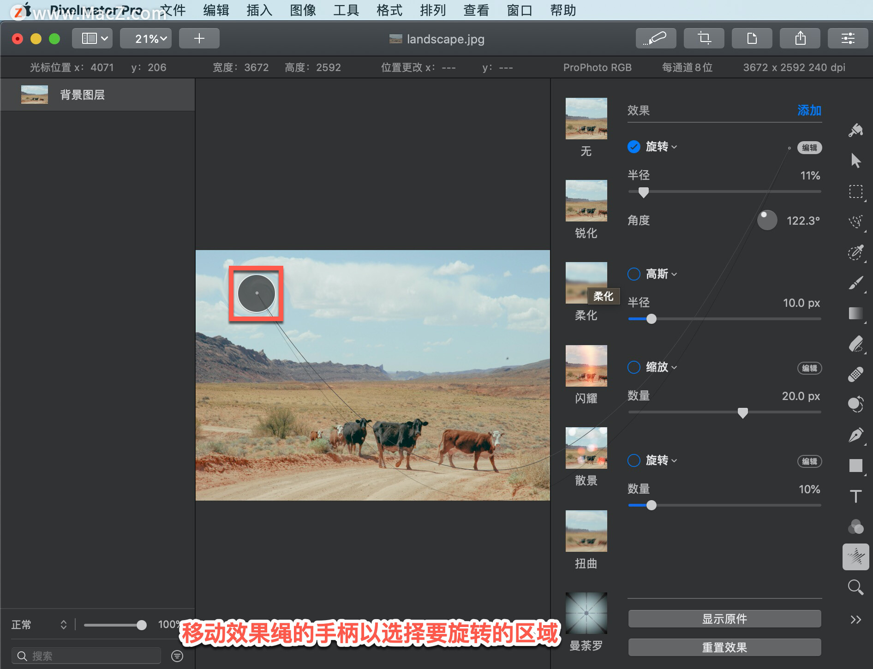The height and width of the screenshot is (669, 873).
Task: Open the 排列 menu
Action: click(433, 10)
